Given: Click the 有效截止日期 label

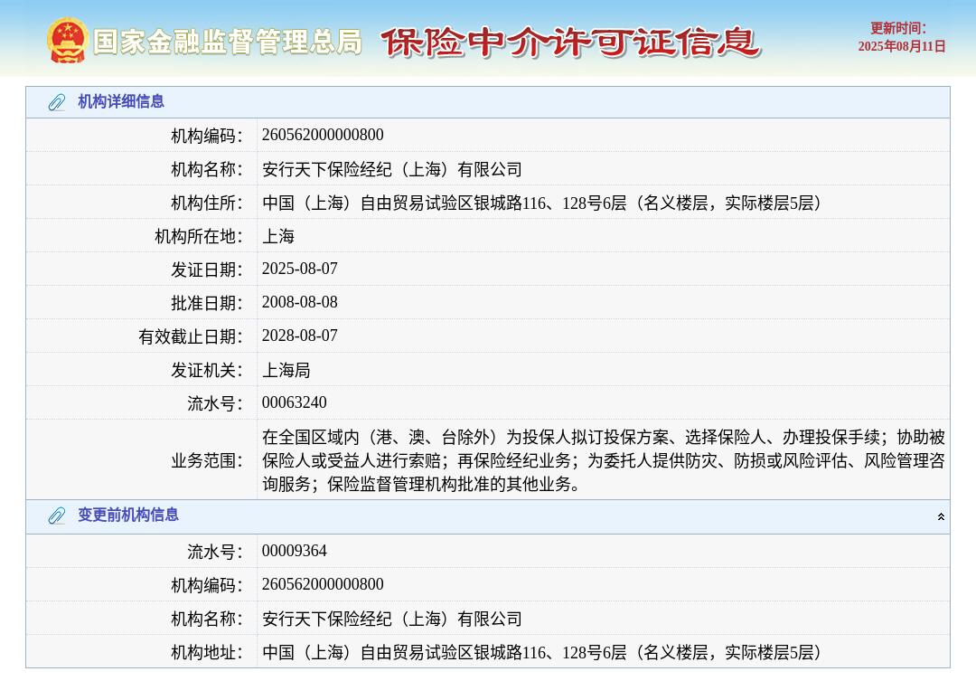Looking at the screenshot, I should click(191, 337).
